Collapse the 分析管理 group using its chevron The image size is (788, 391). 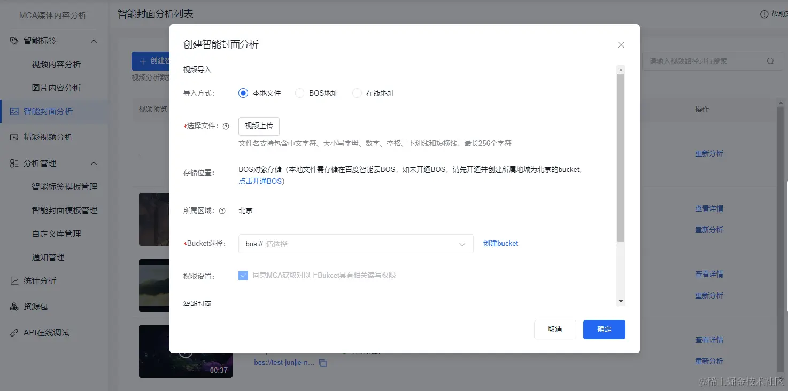[x=94, y=163]
